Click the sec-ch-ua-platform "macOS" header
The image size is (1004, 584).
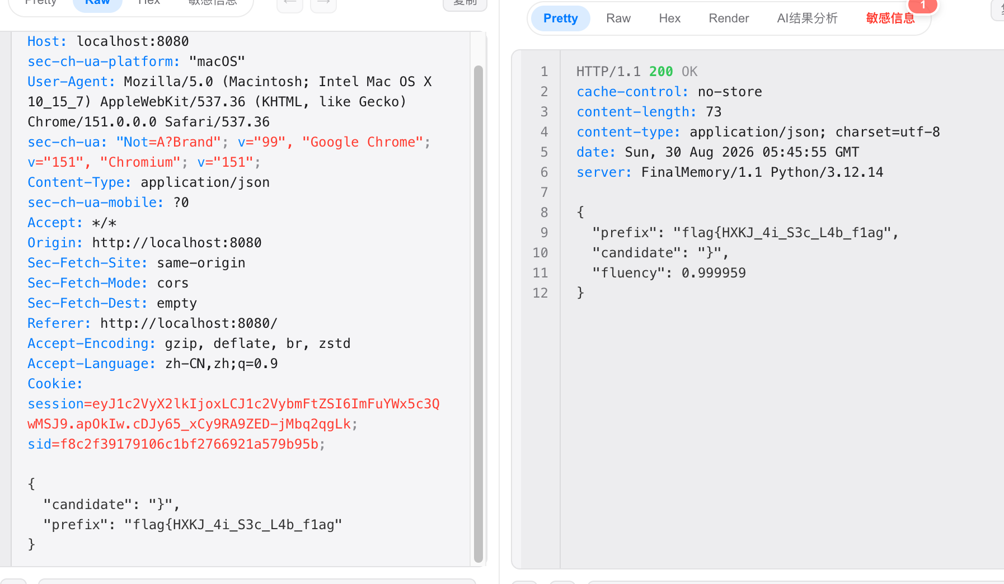pyautogui.click(x=137, y=62)
